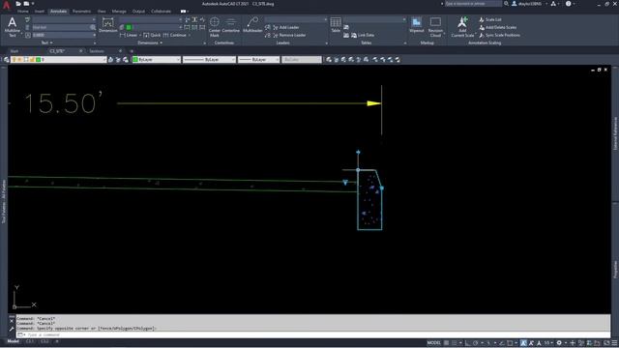
Task: Open the Manage ribbon tab
Action: point(119,12)
